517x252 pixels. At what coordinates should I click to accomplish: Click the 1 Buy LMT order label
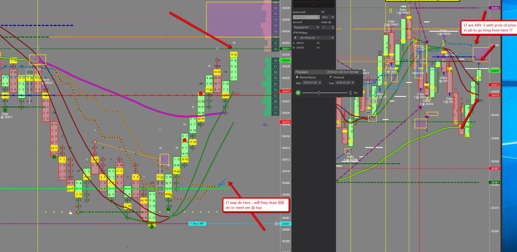pyautogui.click(x=197, y=224)
